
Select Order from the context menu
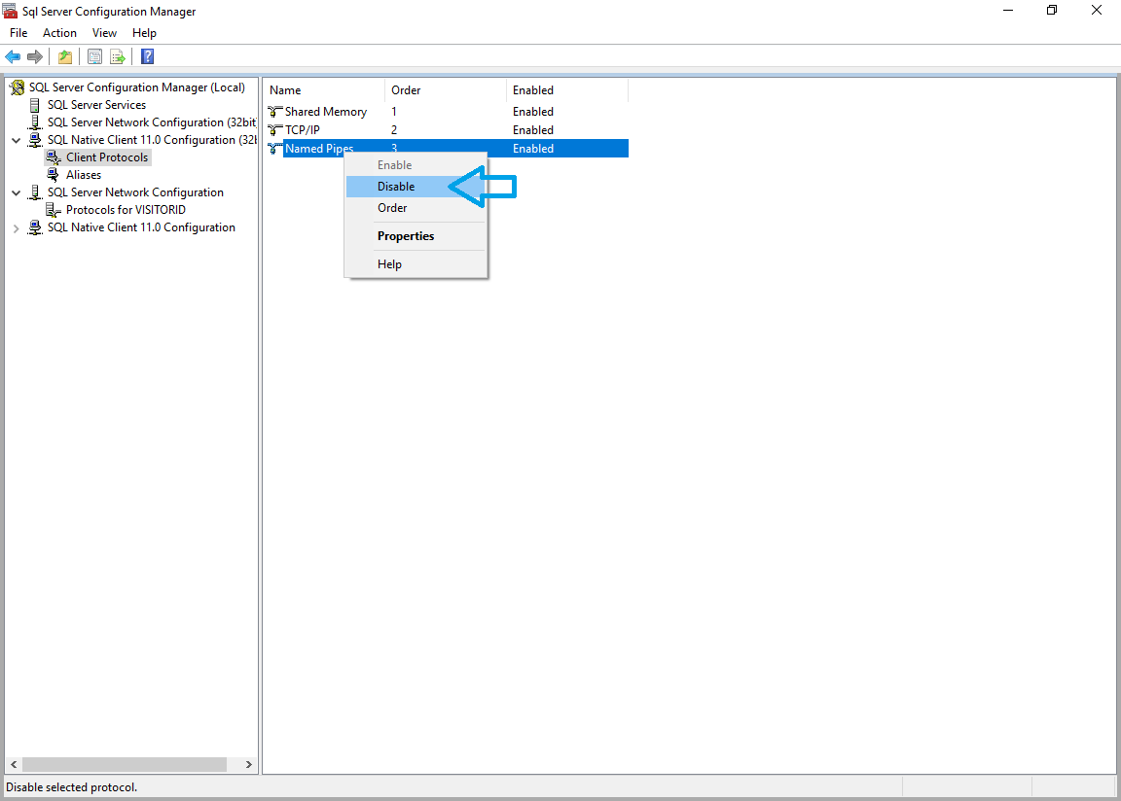click(392, 208)
